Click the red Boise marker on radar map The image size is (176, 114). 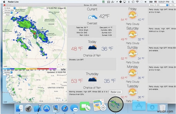[x=35, y=34]
